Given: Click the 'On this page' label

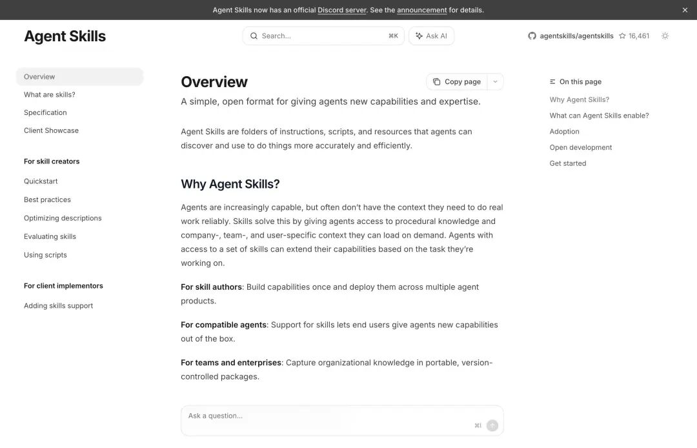Looking at the screenshot, I should 580,82.
